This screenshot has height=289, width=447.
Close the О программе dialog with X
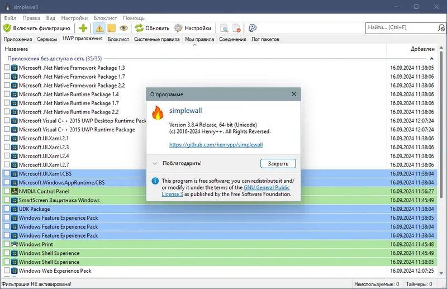pos(294,94)
